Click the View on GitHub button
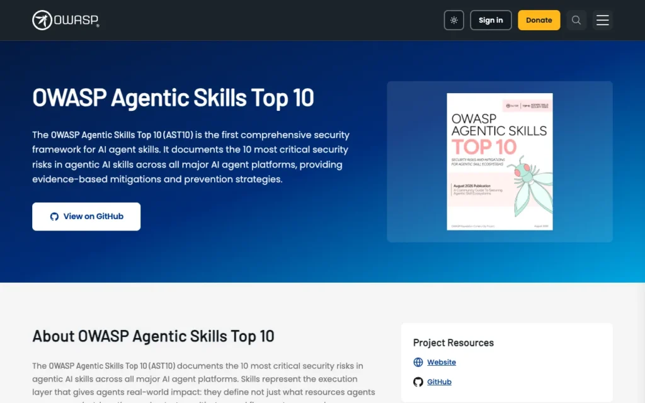This screenshot has height=403, width=645. click(x=86, y=217)
